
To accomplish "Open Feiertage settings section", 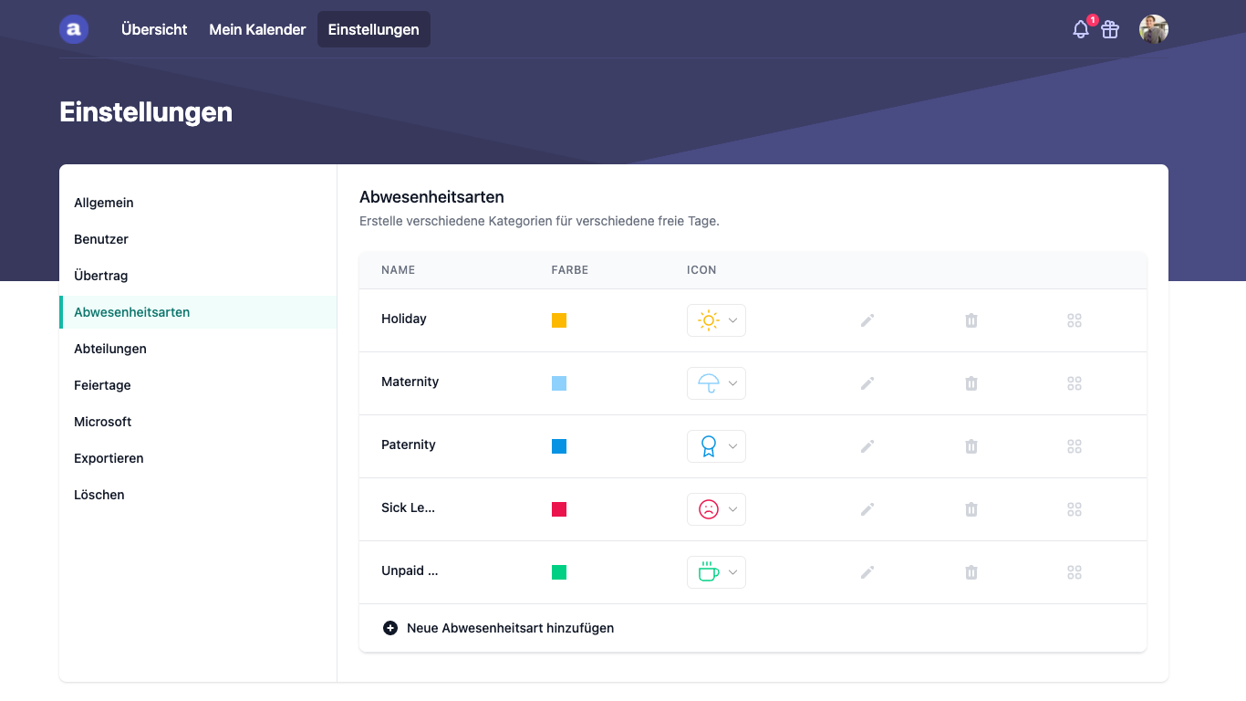I will click(x=198, y=385).
